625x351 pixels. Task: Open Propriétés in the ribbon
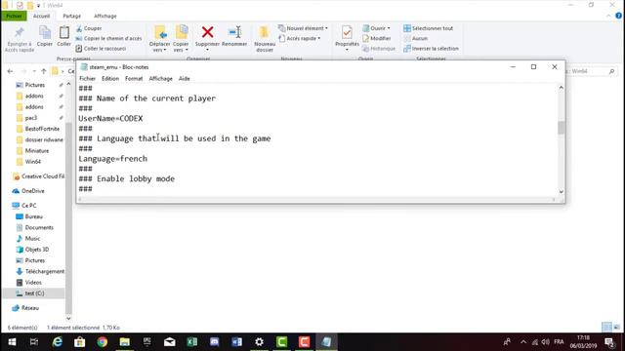[347, 38]
